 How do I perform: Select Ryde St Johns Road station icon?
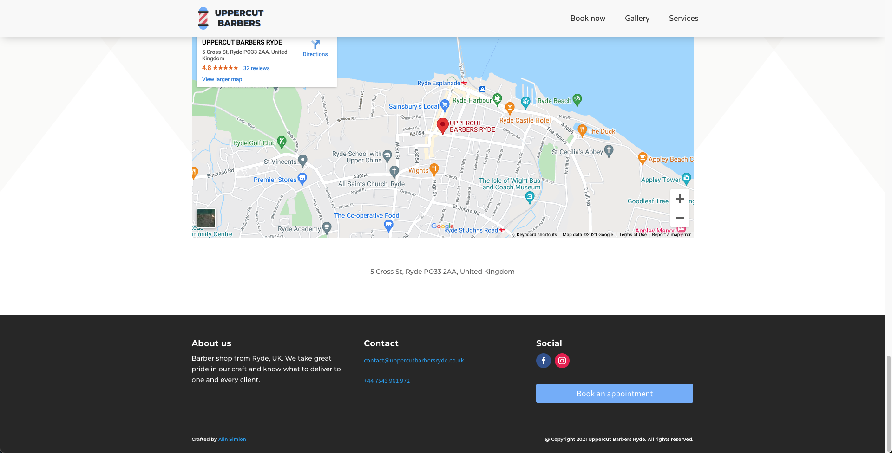click(502, 230)
